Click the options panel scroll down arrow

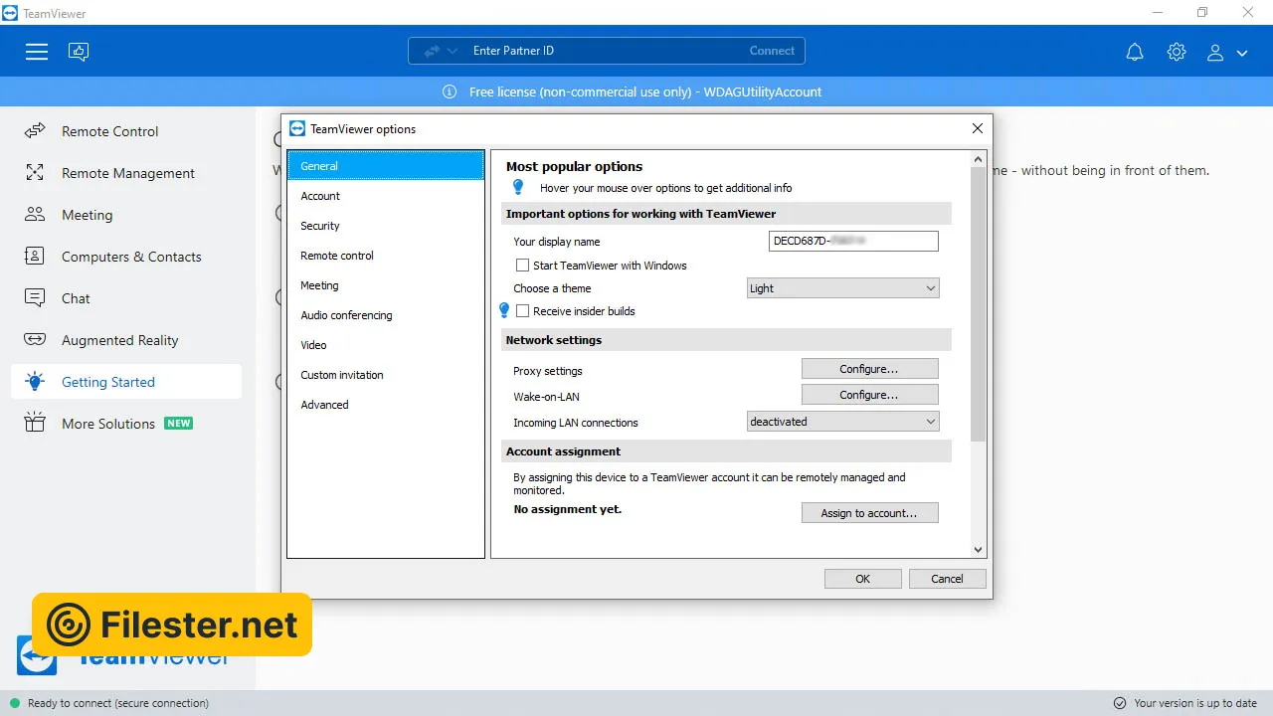[x=978, y=549]
